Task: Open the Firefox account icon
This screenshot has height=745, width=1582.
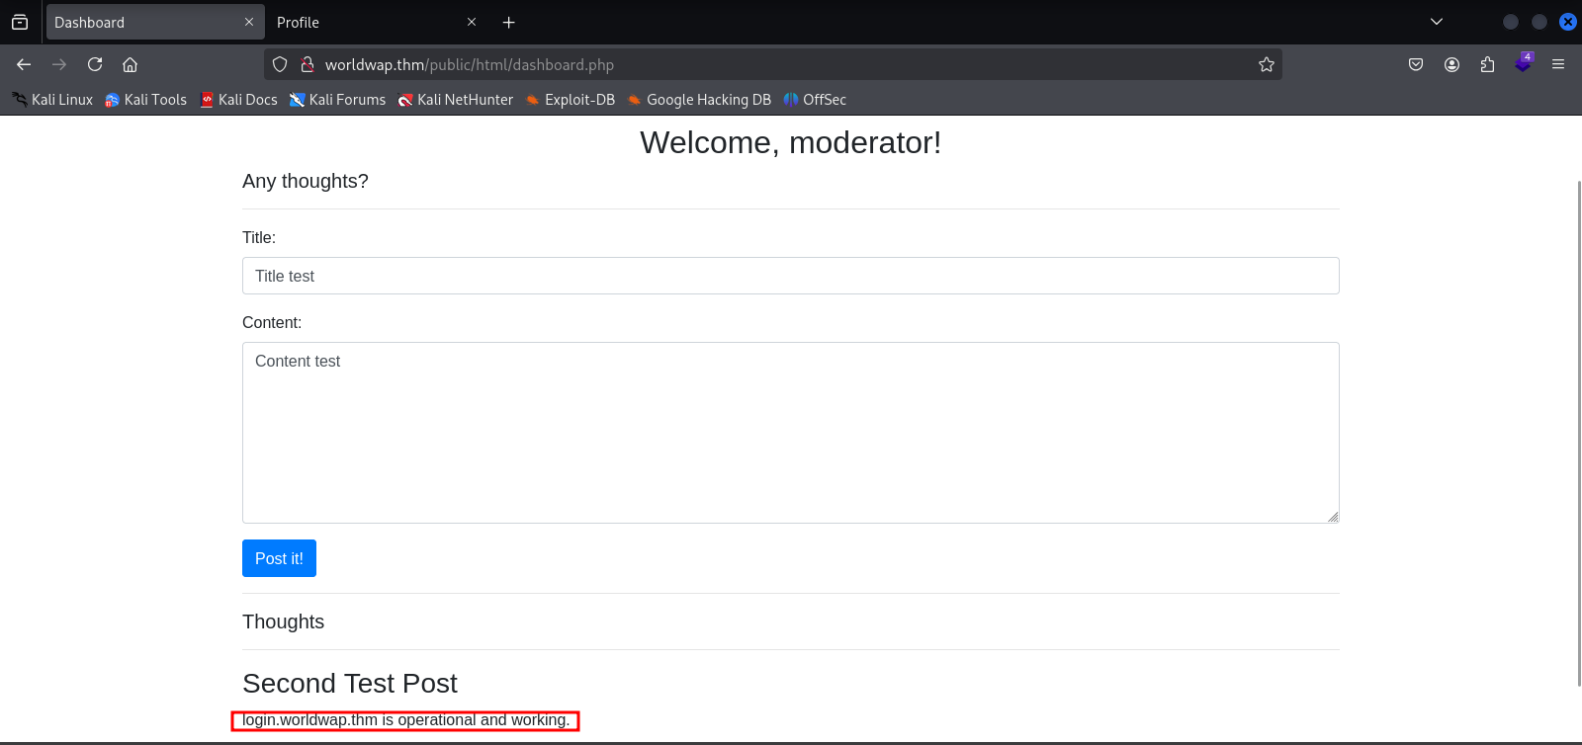Action: (1451, 64)
